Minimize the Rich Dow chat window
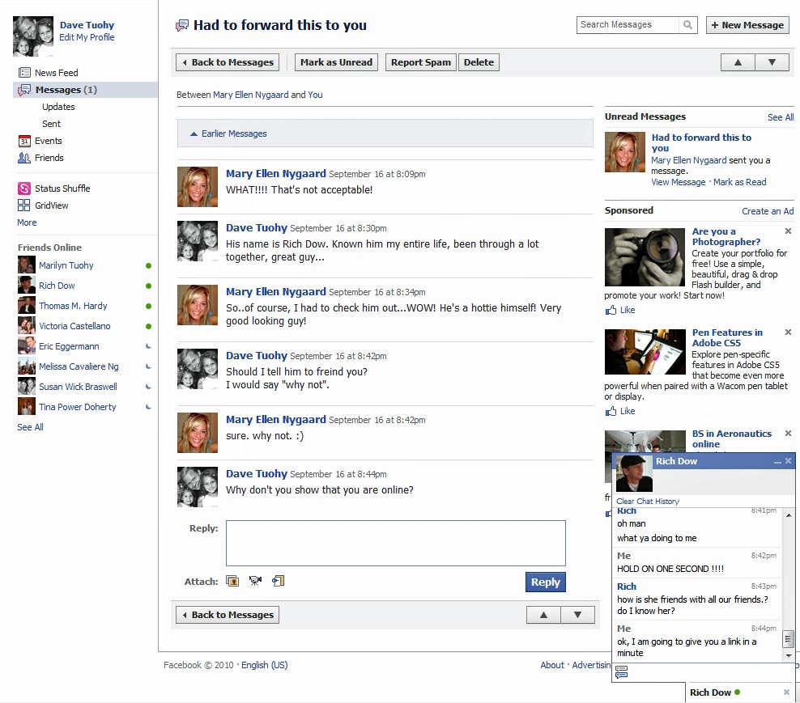 pyautogui.click(x=777, y=461)
